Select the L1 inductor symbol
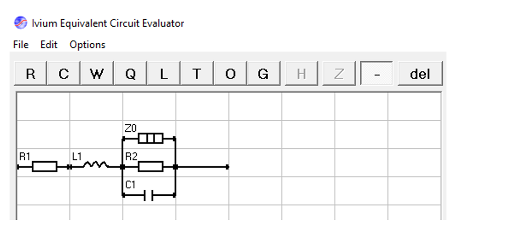 coord(96,165)
